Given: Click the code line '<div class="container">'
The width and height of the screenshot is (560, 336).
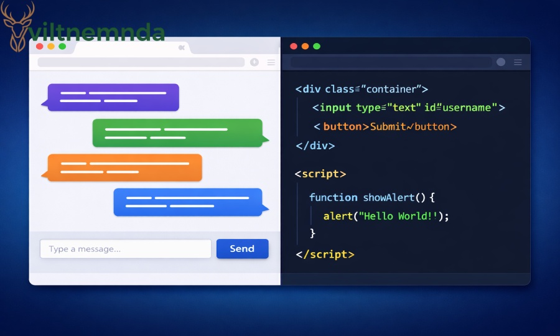Looking at the screenshot, I should [362, 89].
